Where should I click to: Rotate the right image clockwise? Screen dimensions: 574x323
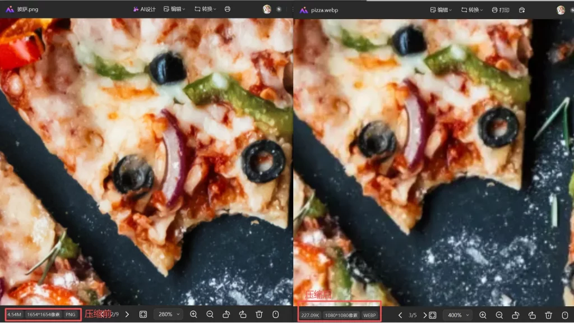click(x=532, y=315)
